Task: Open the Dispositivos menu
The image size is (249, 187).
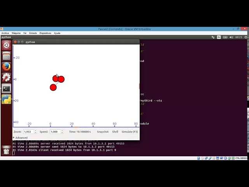Action: click(45, 33)
